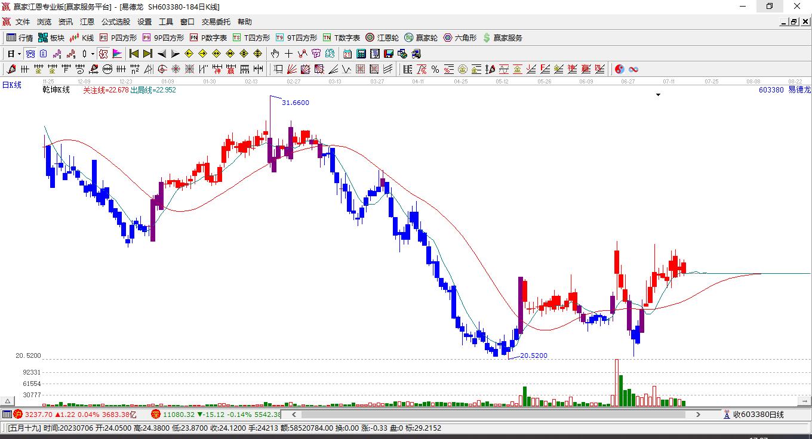Click the 603380 易德龙 stock label
This screenshot has height=439, width=812.
[785, 89]
